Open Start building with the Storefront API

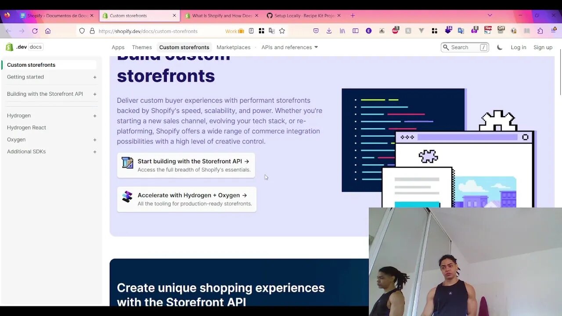coord(186,165)
